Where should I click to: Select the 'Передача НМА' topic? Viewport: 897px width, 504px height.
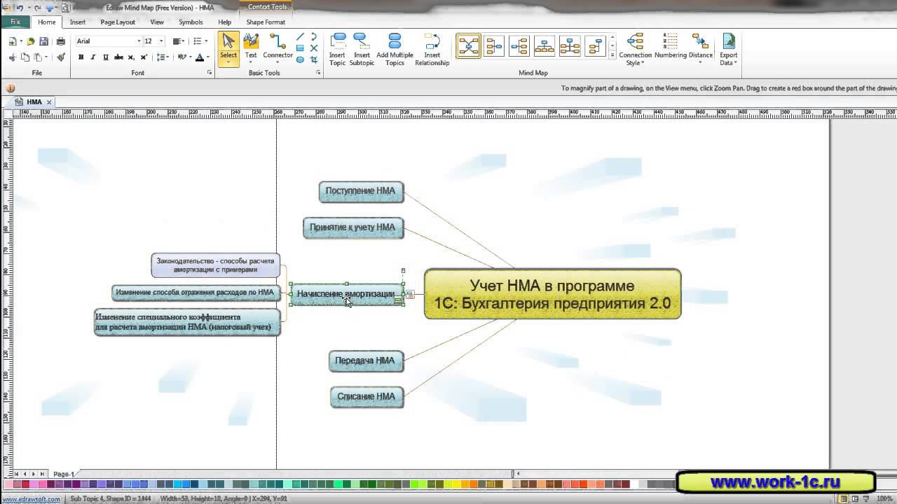click(x=366, y=361)
